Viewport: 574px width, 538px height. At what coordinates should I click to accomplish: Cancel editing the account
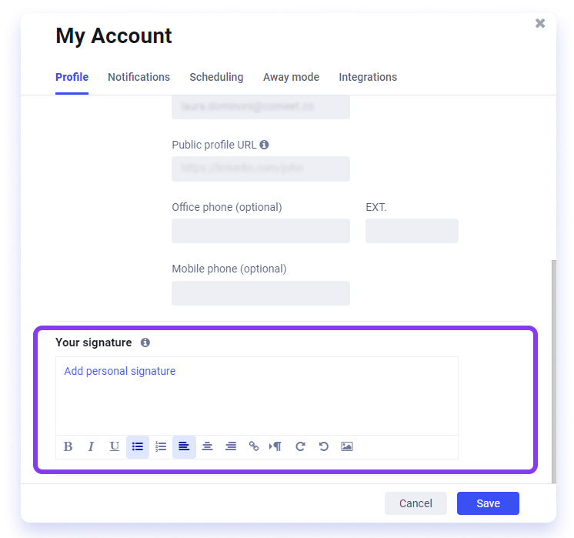click(415, 503)
